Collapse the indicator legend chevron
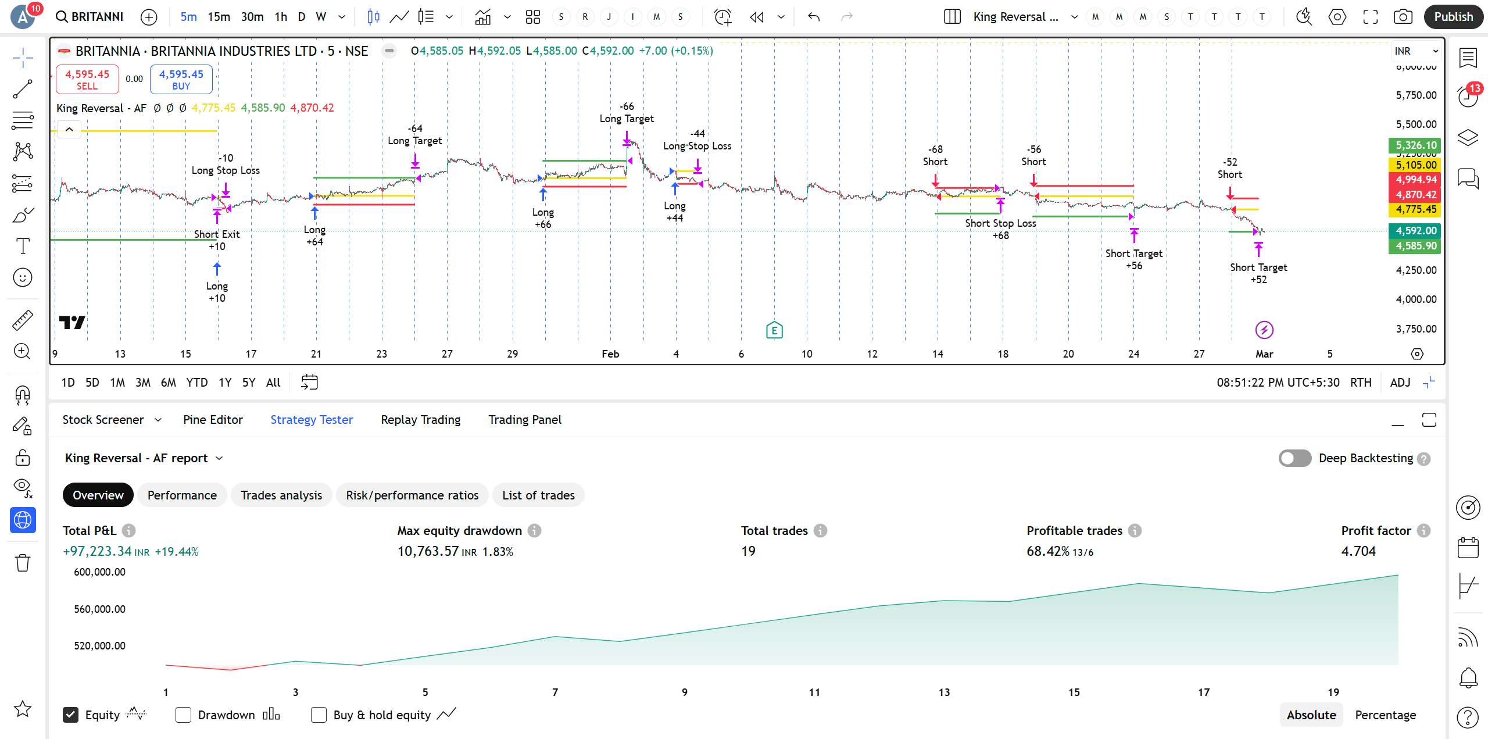1488x739 pixels. pyautogui.click(x=69, y=129)
